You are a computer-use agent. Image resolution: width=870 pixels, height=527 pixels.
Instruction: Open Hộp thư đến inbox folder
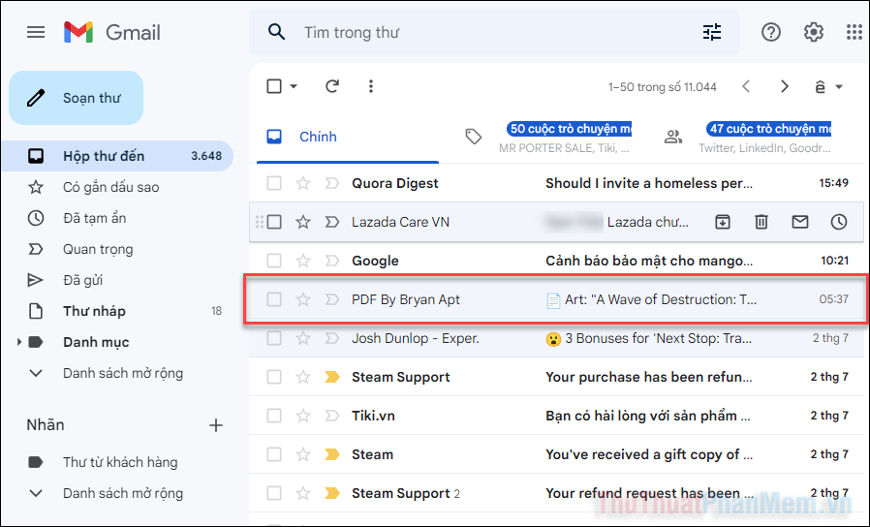coord(117,156)
